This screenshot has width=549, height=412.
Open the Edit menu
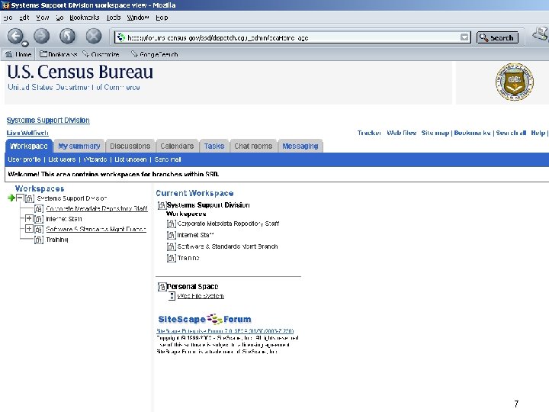(24, 18)
